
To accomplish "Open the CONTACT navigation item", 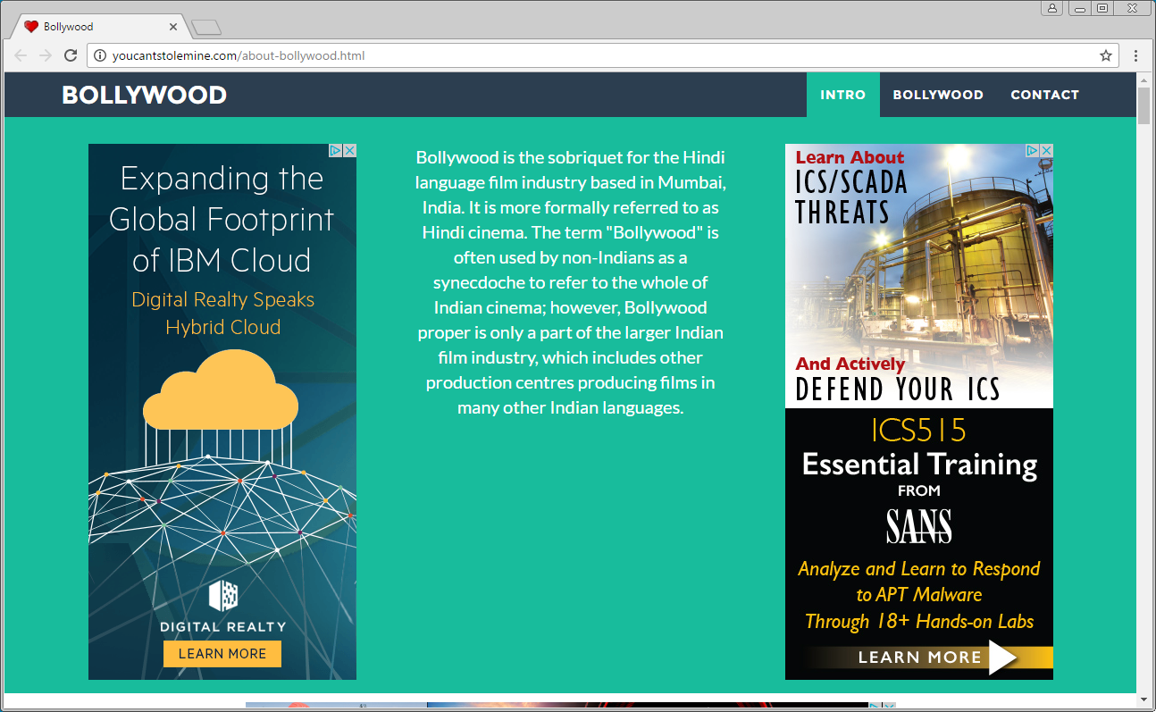I will [1044, 95].
